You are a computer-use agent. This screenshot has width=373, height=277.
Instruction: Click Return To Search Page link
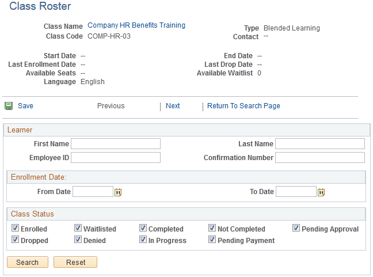[x=243, y=105]
